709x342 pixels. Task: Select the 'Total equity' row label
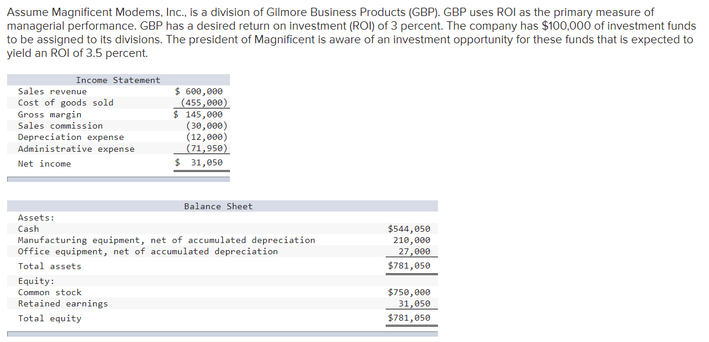50,319
